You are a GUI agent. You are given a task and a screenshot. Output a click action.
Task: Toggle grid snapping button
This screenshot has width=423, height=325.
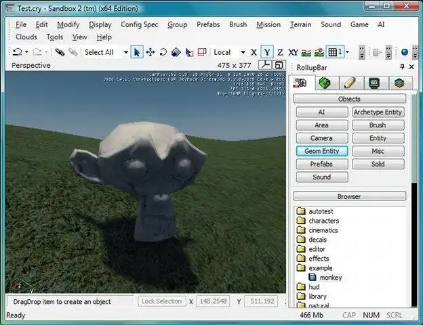pyautogui.click(x=335, y=52)
